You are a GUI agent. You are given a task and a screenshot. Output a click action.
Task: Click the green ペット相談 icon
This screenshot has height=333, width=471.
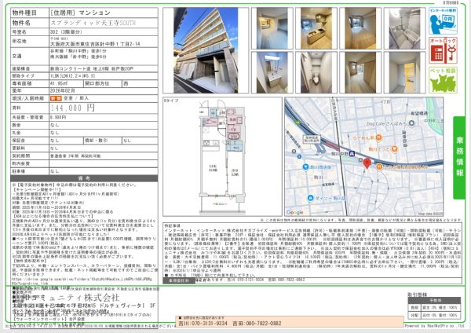point(443,80)
